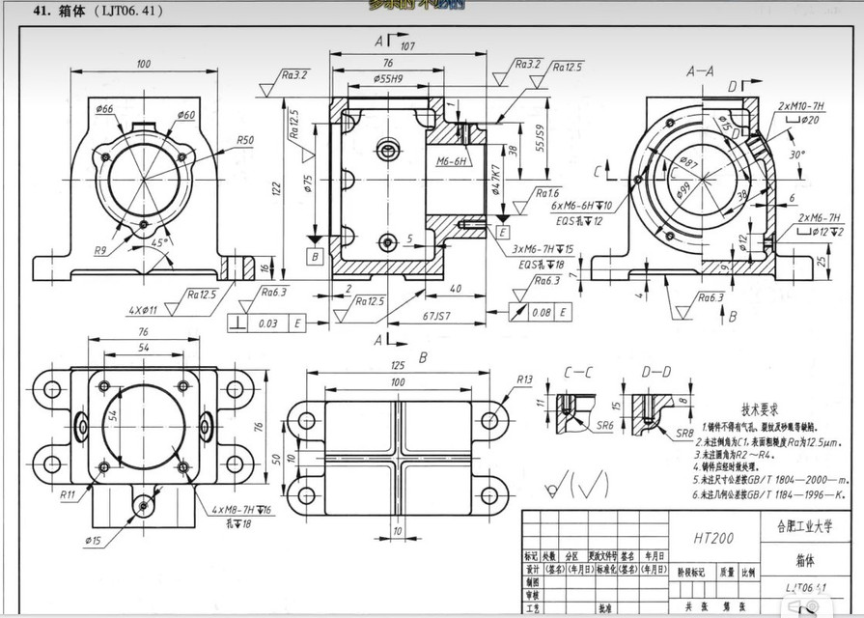The image size is (864, 618).
Task: Select the angularity tolerance box 0.08 E
Action: click(543, 312)
